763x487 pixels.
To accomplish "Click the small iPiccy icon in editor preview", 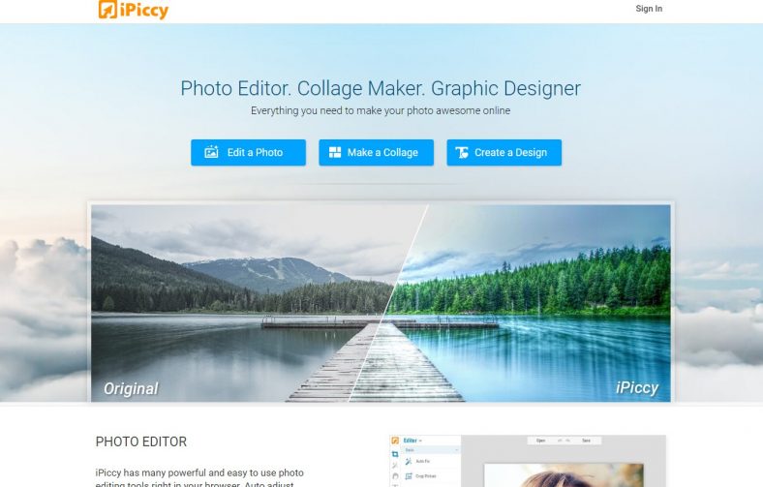I will tap(395, 441).
